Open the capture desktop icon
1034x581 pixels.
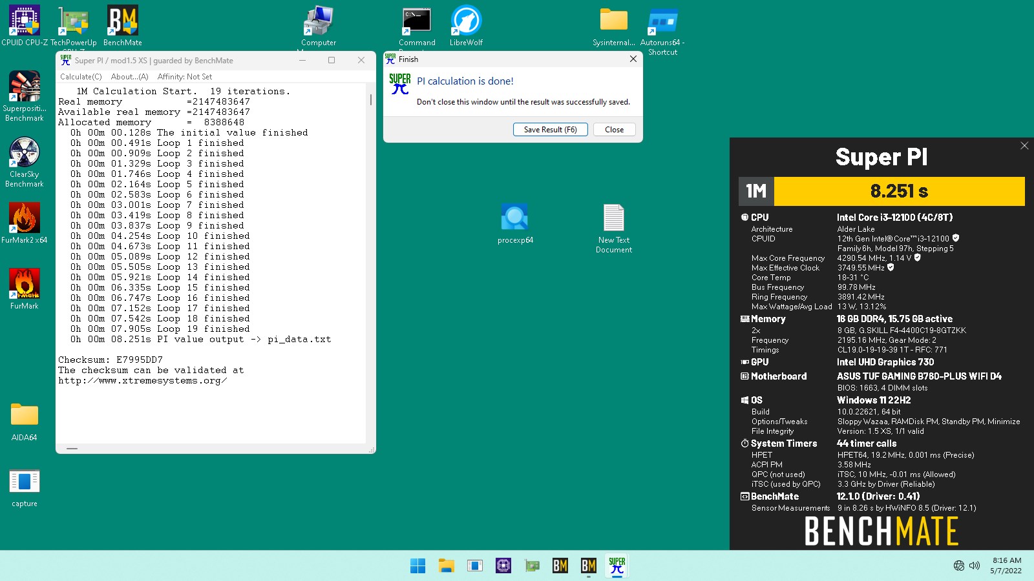pyautogui.click(x=25, y=487)
